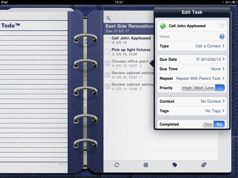The height and width of the screenshot is (178, 238).
Task: Tap the Notes field
Action: click(192, 36)
